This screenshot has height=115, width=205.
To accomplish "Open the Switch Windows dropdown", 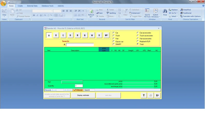I will (156, 13).
